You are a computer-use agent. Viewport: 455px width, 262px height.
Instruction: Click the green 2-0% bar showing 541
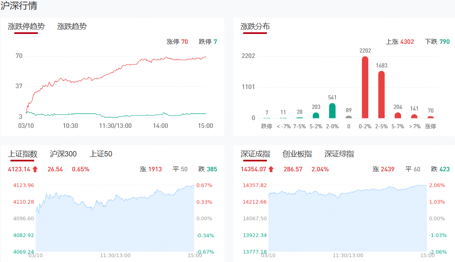[332, 111]
